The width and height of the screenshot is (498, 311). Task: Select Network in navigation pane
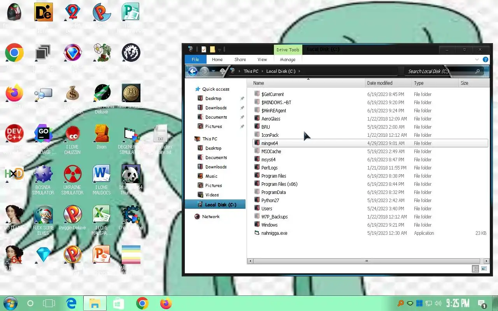click(x=210, y=217)
